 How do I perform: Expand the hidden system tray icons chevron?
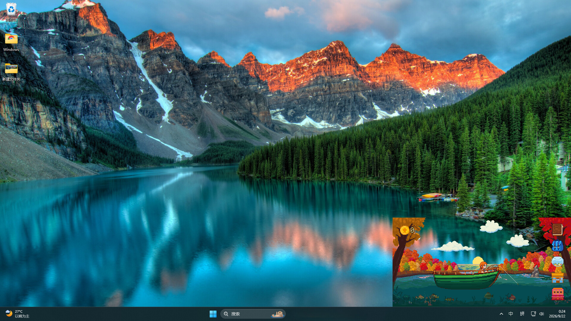point(501,314)
